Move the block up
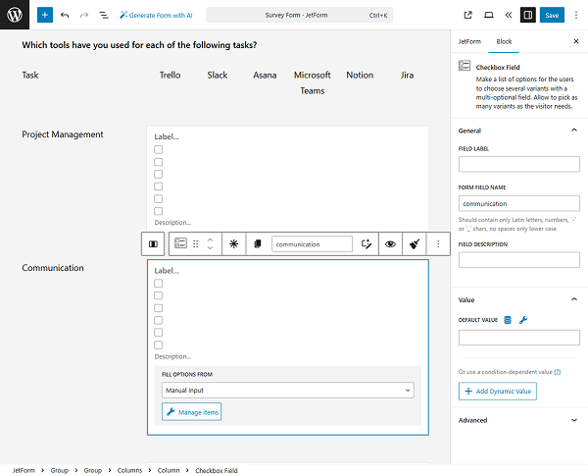Image resolution: width=588 pixels, height=476 pixels. [210, 240]
